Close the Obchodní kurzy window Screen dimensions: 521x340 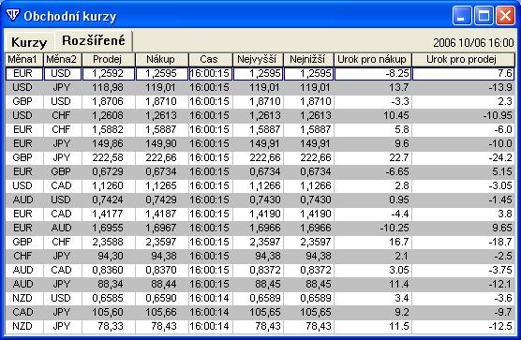pos(505,15)
